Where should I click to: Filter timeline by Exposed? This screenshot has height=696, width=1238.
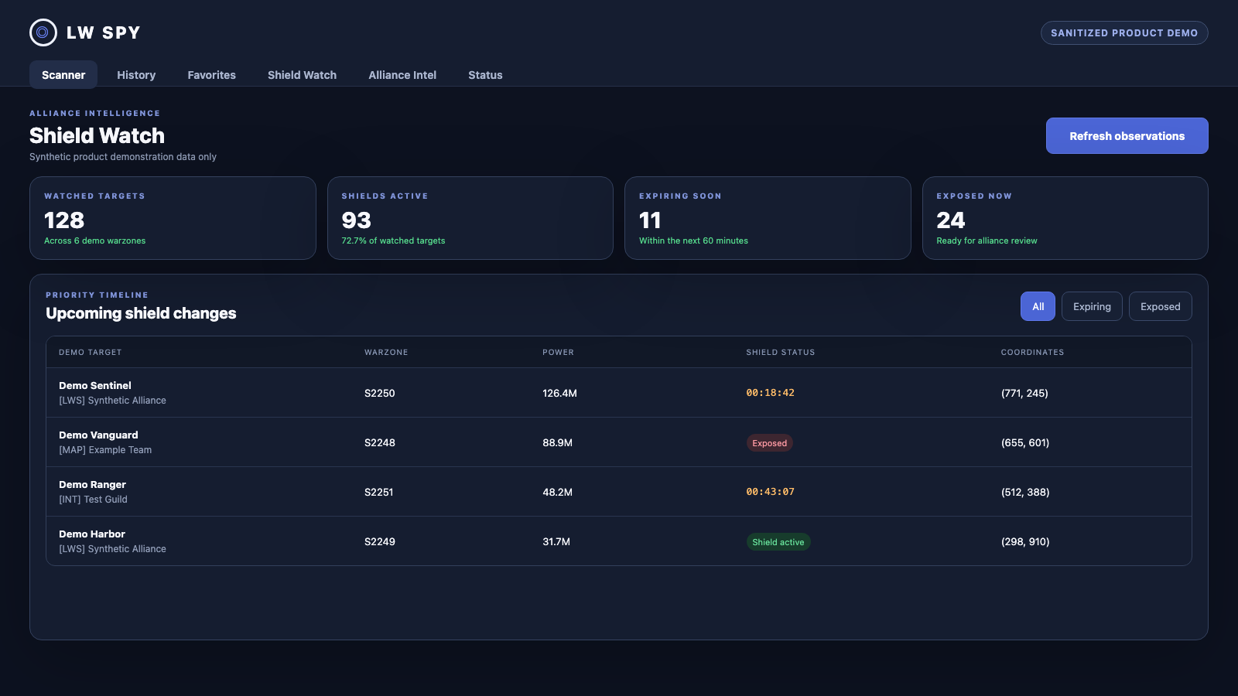click(x=1160, y=306)
